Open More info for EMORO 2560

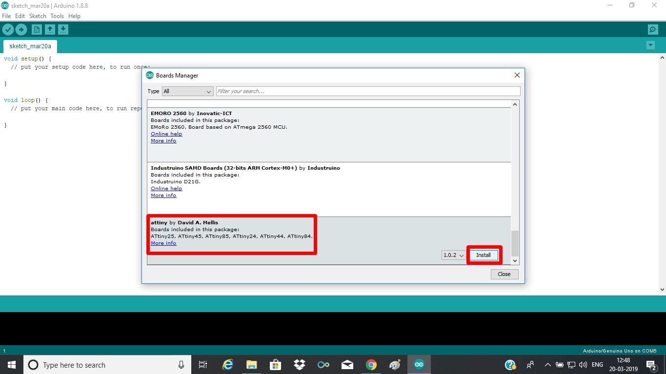point(163,141)
